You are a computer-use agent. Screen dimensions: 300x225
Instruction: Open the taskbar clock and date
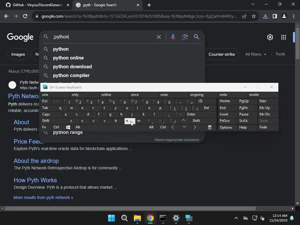[278, 218]
